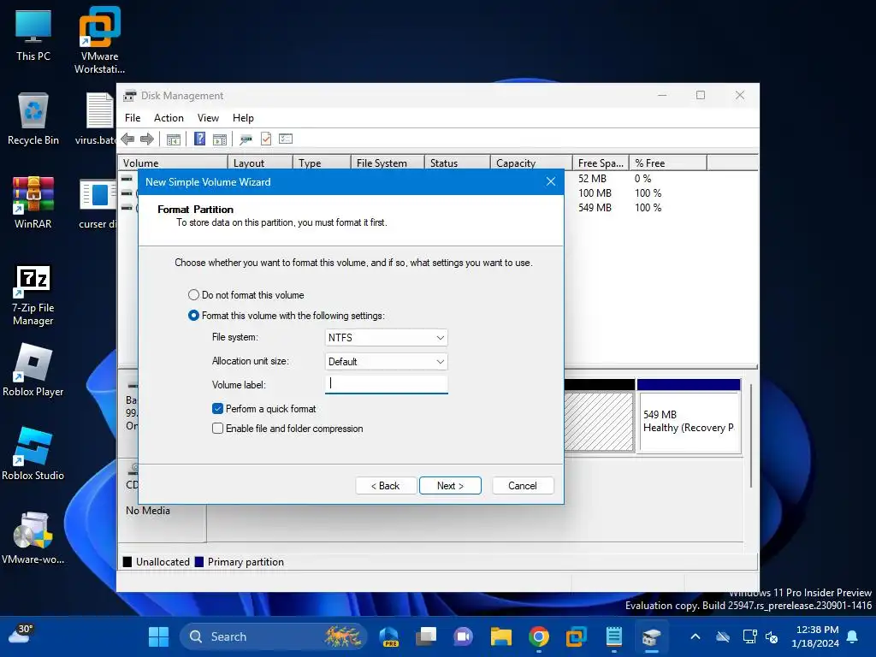Select the Roblox Player desktop icon

tap(33, 370)
